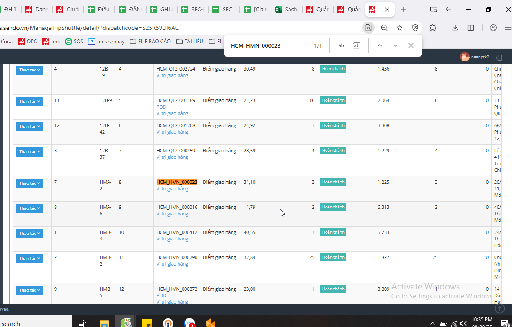
Task: Click the scroll-to-top arrow button
Action: click(499, 308)
